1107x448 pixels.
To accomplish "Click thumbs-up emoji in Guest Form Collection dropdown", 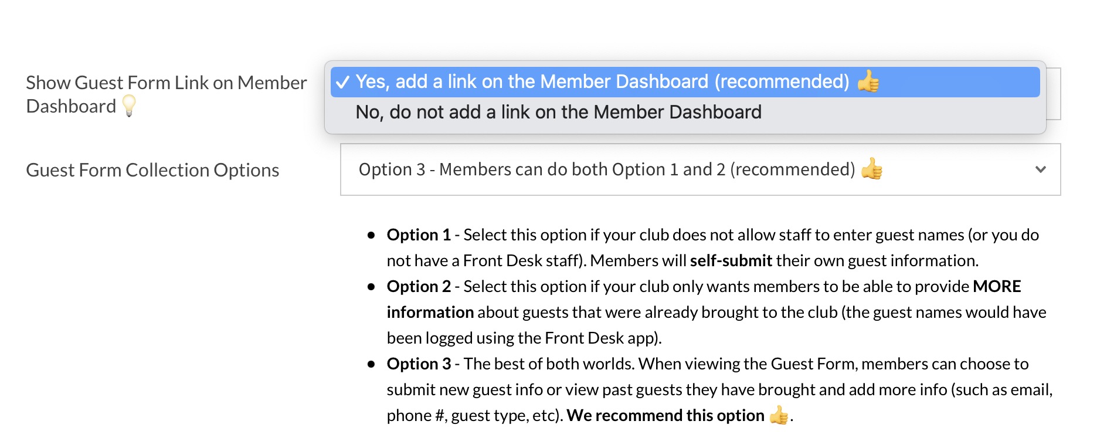I will coord(872,169).
